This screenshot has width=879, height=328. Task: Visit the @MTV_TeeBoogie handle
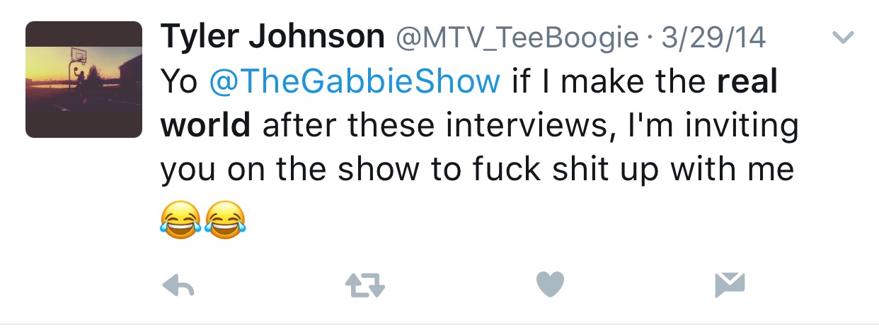[516, 38]
